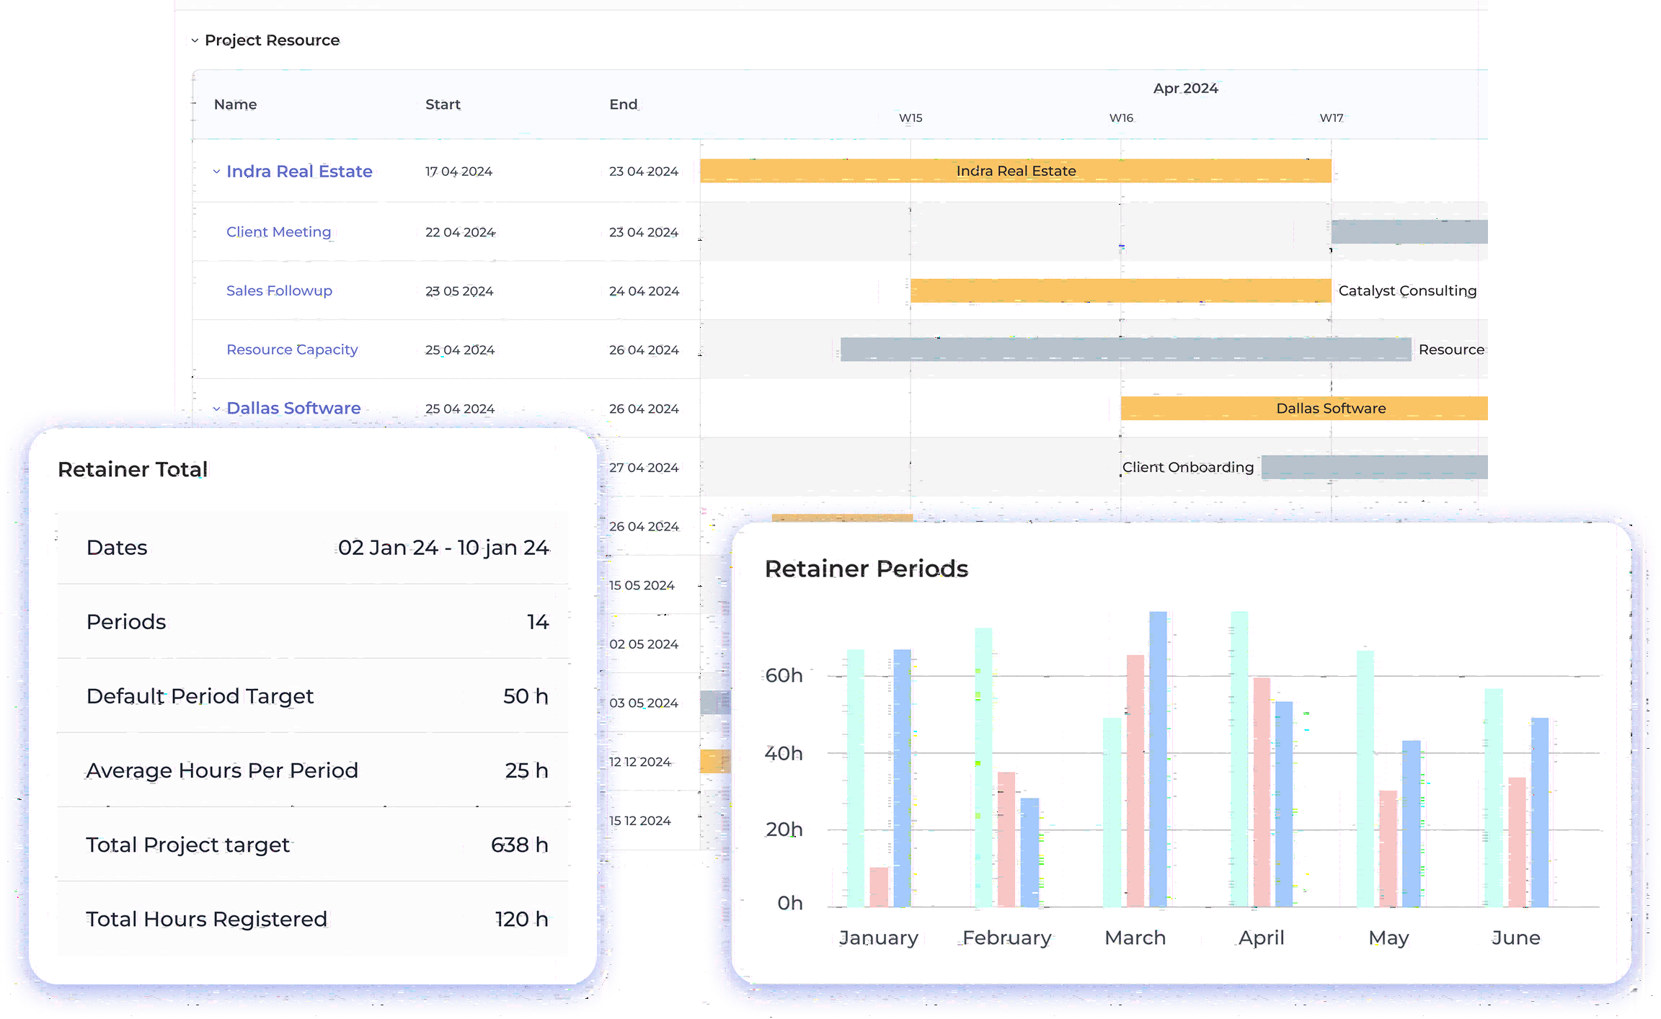Click the Total Hours Registered value

pos(521,919)
